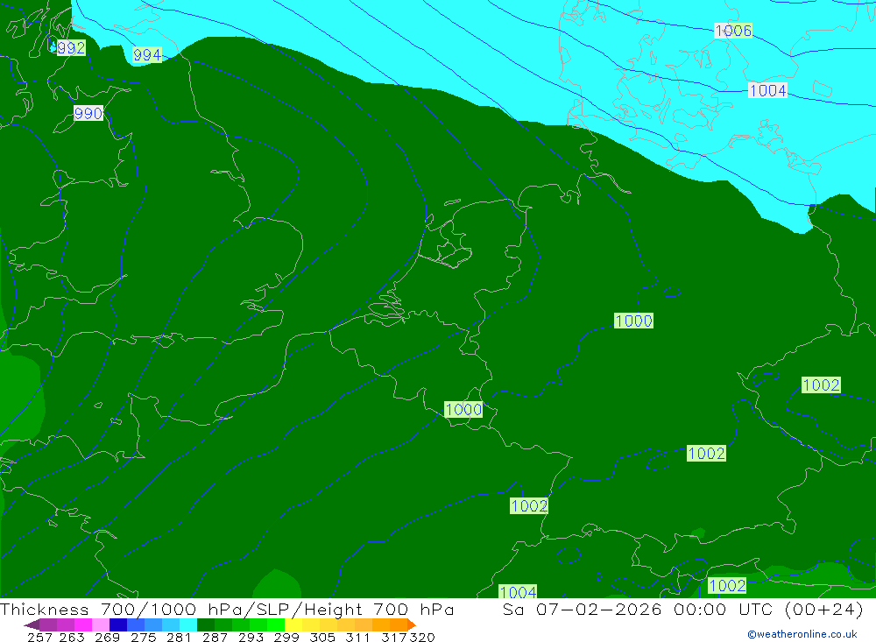This screenshot has height=642, width=876.
Task: Click the 1006 pressure label
Action: click(733, 31)
